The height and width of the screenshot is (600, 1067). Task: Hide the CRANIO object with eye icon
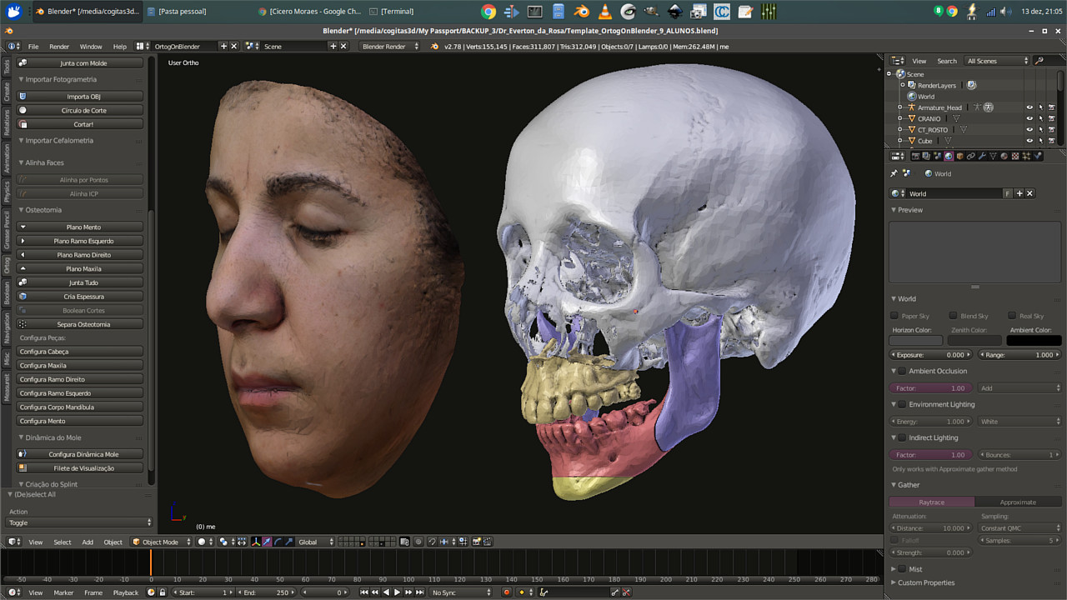(1029, 118)
